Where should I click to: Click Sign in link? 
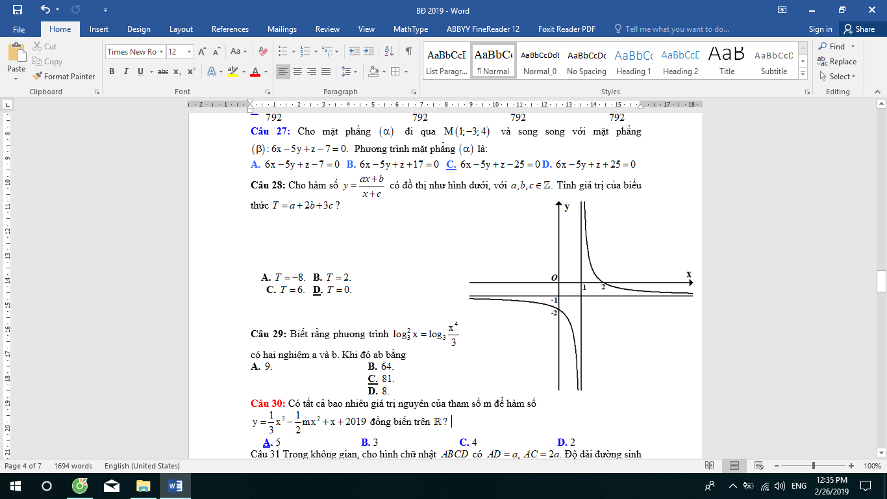click(821, 29)
